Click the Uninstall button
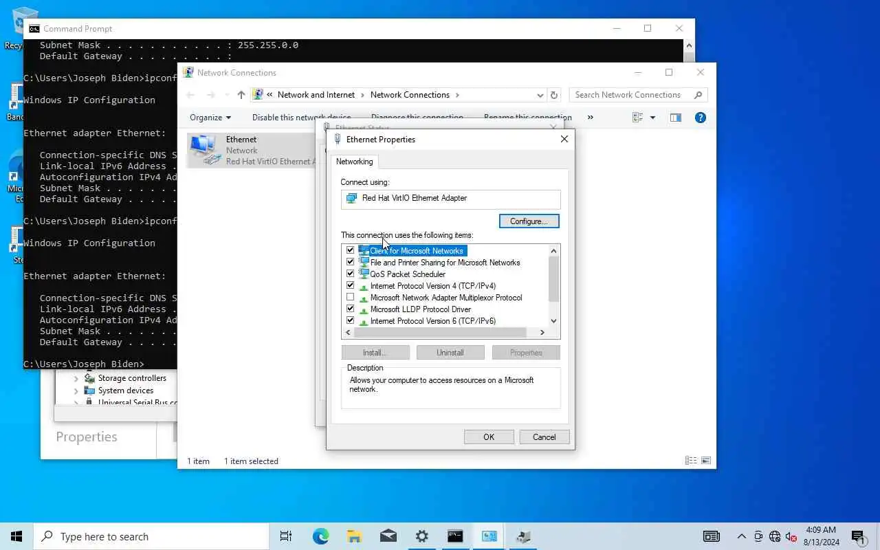The width and height of the screenshot is (880, 550). [450, 353]
